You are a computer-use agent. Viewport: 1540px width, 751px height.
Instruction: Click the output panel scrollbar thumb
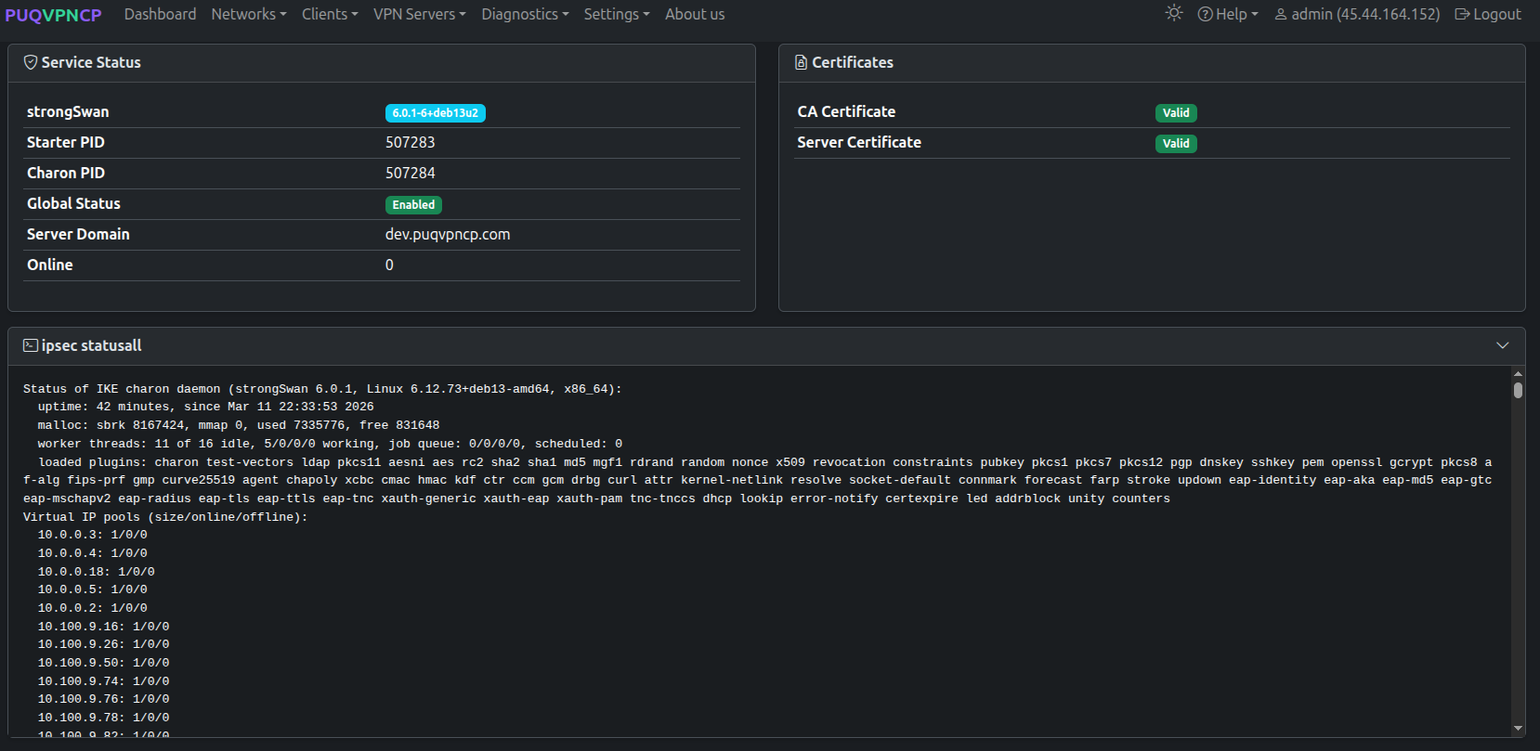coord(1518,390)
